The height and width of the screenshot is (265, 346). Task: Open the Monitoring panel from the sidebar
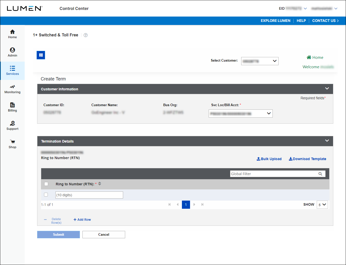click(12, 89)
